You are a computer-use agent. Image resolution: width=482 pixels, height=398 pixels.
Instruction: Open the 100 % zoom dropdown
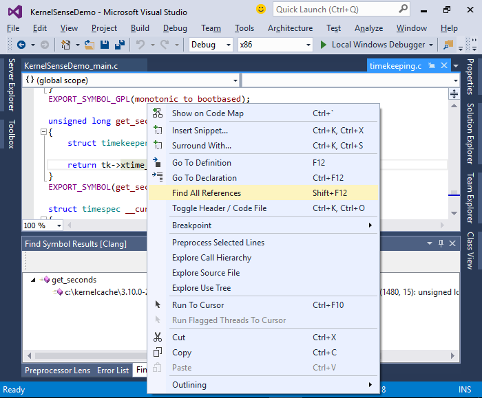pos(59,226)
